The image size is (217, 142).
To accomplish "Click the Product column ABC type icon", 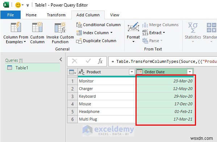I will [82, 72].
